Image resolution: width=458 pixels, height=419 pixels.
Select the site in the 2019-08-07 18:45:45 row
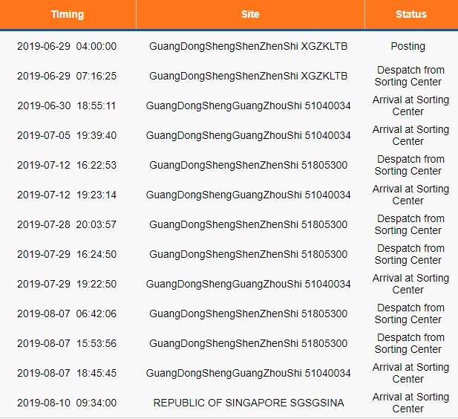click(x=248, y=373)
